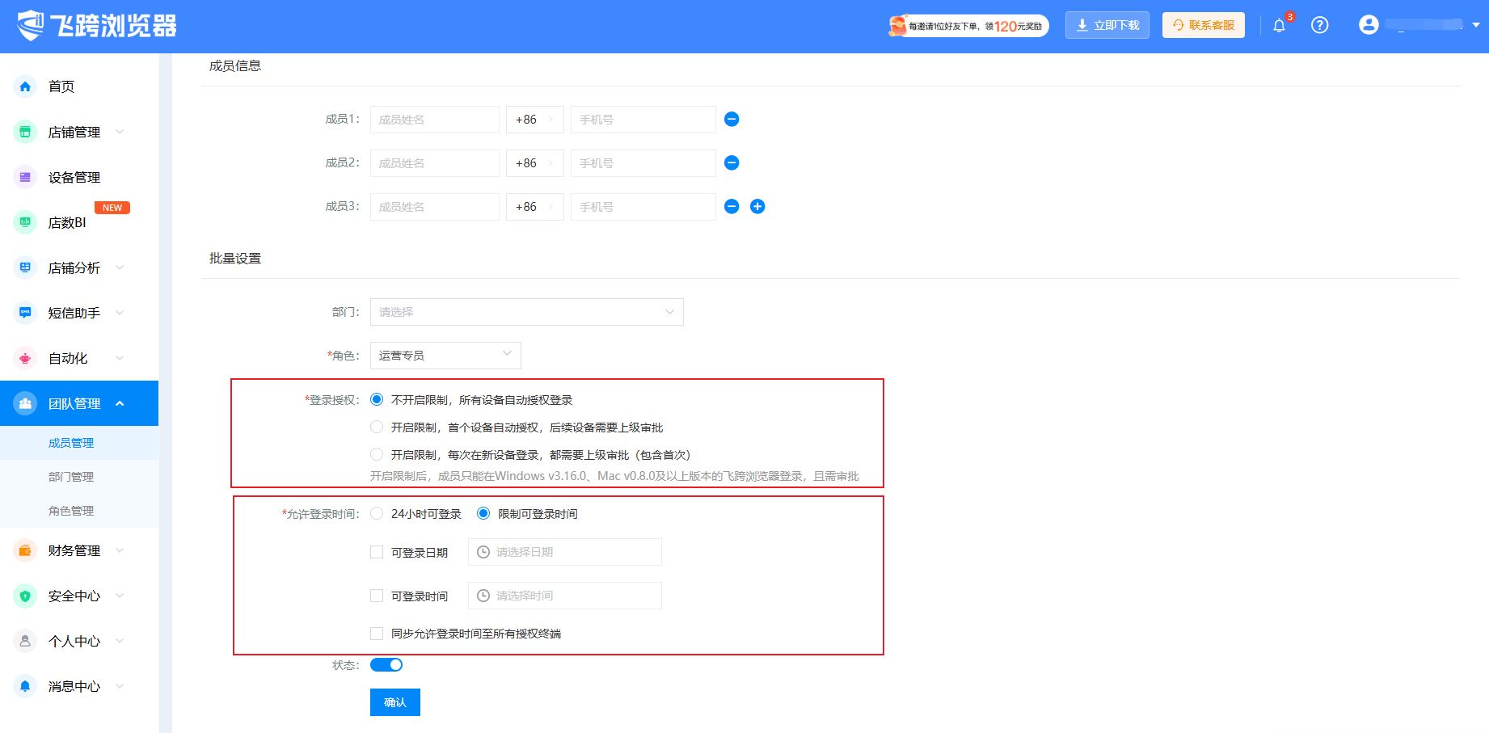1489x733 pixels.
Task: Click the 联系客服 button
Action: (1204, 25)
